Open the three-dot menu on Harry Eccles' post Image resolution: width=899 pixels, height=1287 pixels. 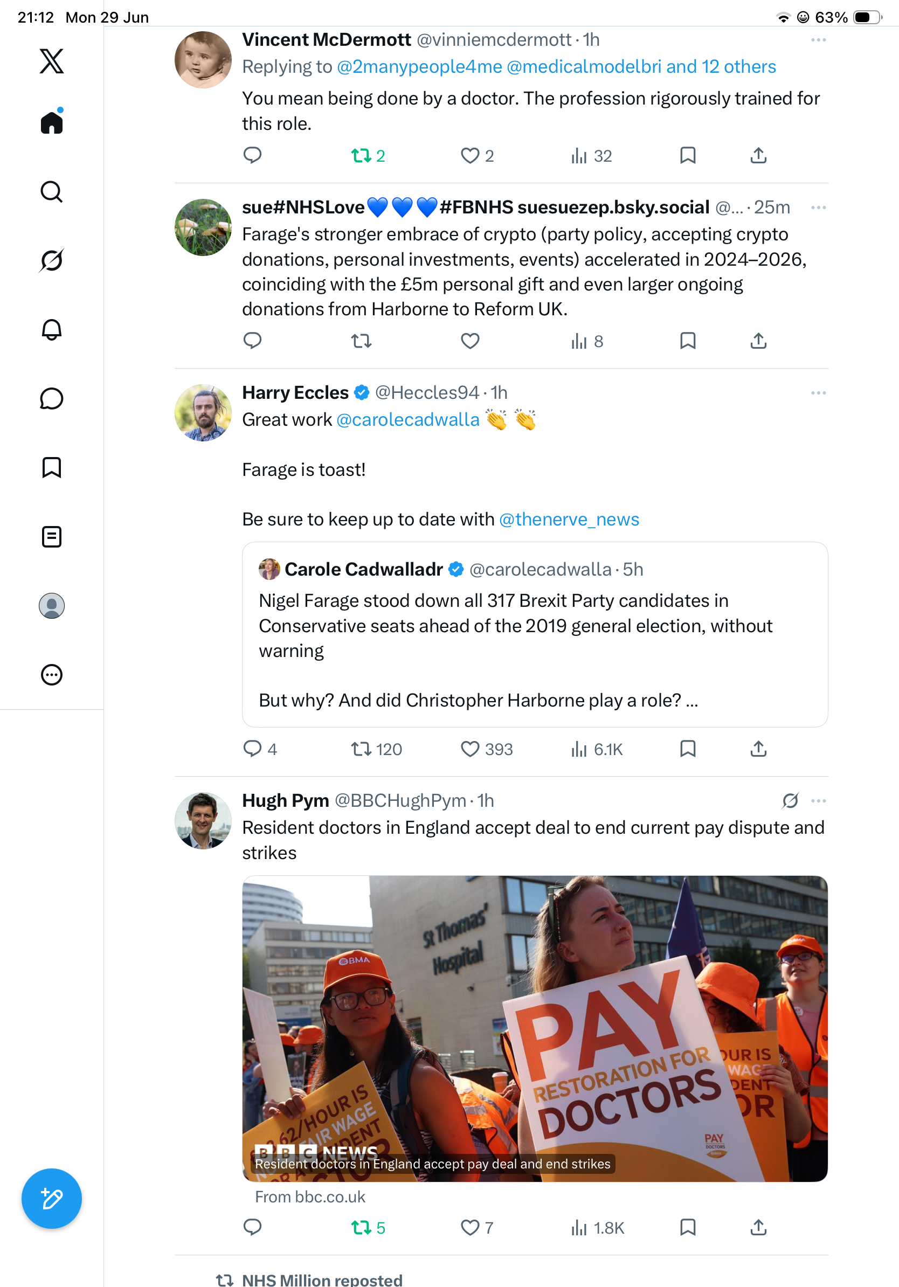click(818, 393)
